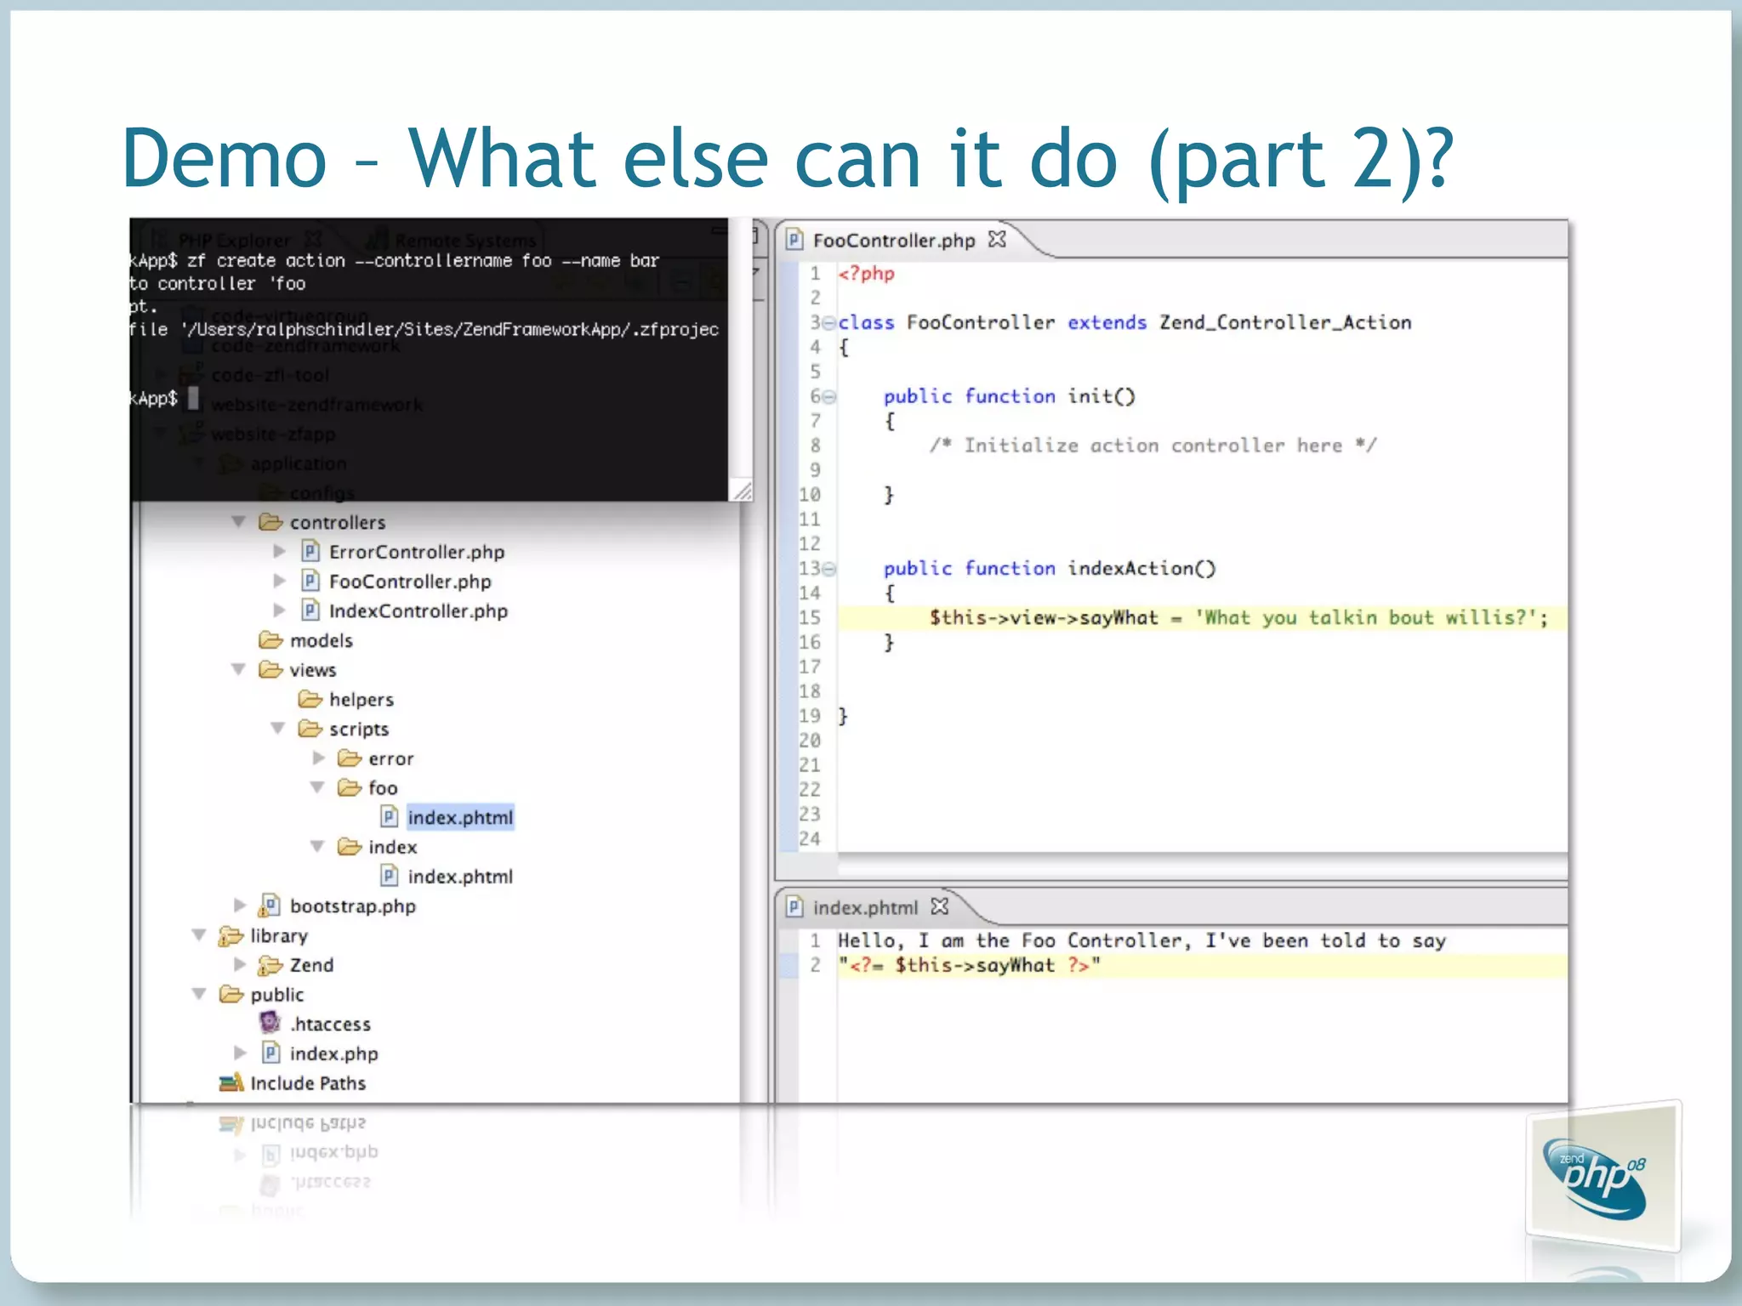This screenshot has height=1306, width=1742.
Task: Click PHP icon on FooController.php tab
Action: tap(794, 240)
